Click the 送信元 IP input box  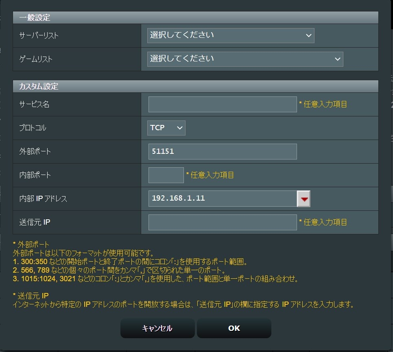tap(222, 222)
